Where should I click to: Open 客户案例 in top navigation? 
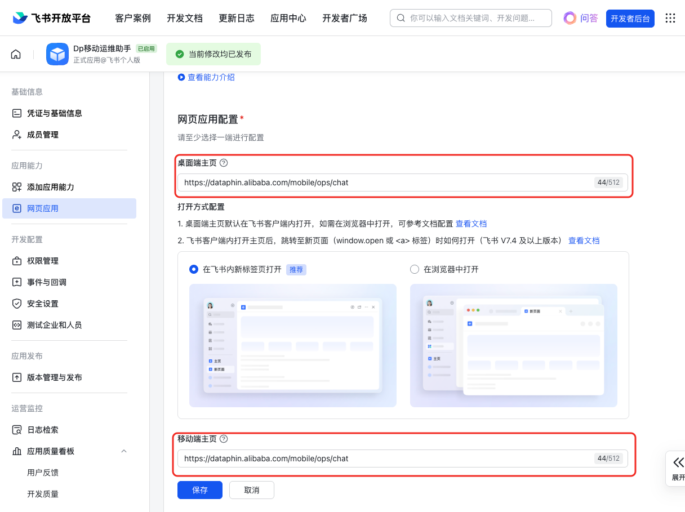point(133,18)
